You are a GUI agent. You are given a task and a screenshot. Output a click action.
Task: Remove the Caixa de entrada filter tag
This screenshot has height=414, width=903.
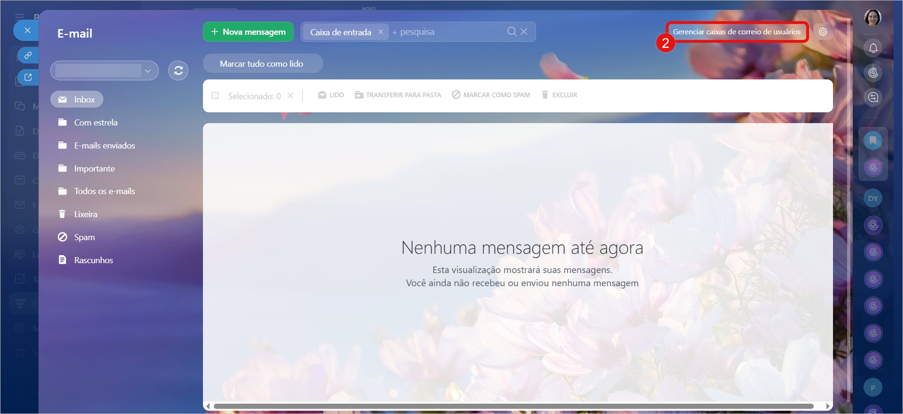point(381,32)
